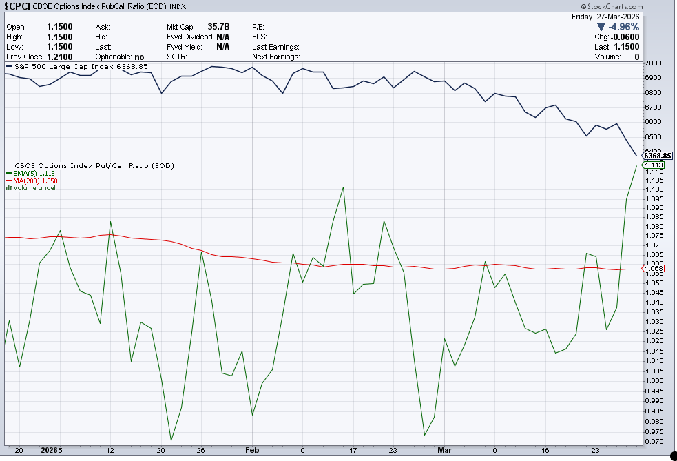Click the Optionable: no entry

click(x=120, y=57)
